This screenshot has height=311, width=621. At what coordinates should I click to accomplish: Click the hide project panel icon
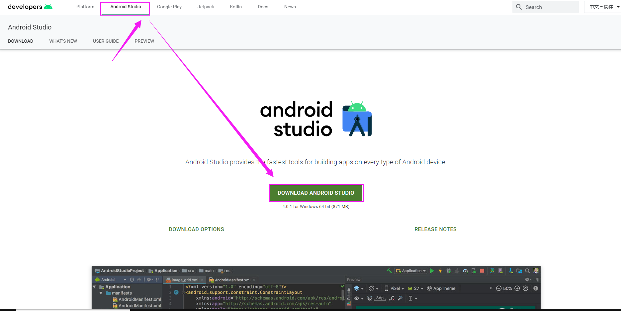coord(158,280)
